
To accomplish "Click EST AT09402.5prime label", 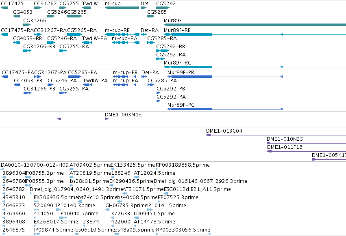I will pyautogui.click(x=90, y=165).
